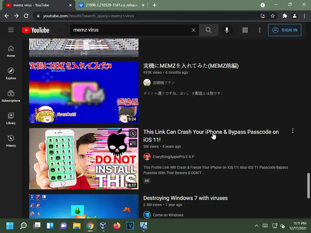Open the clock showing 11:11 PM

298,226
